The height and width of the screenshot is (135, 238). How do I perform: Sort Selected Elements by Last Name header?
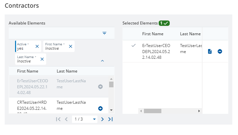[190, 34]
